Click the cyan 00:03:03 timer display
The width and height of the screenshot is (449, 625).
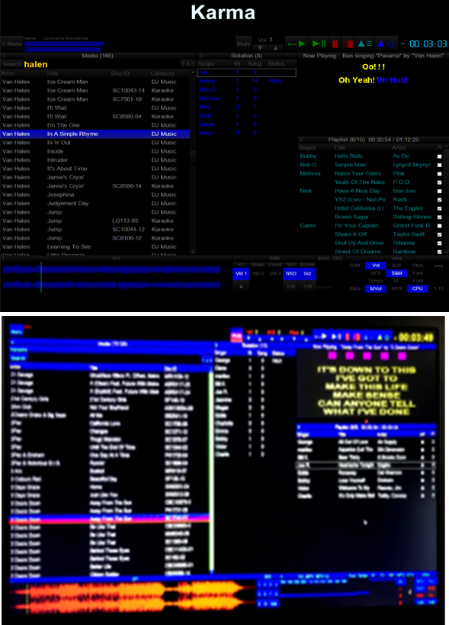pyautogui.click(x=428, y=43)
